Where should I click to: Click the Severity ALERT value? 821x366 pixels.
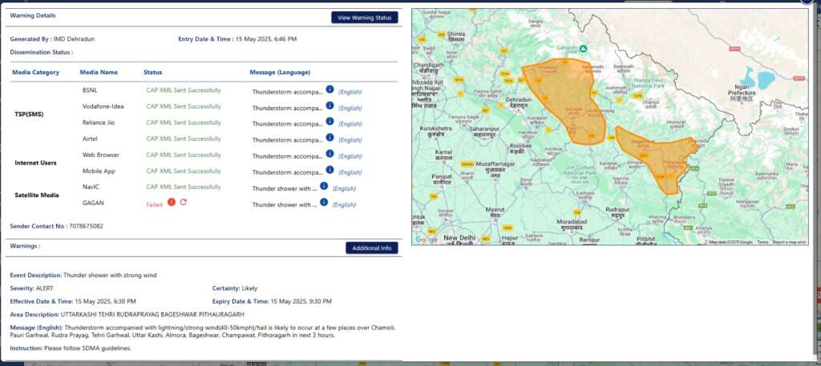coord(45,288)
